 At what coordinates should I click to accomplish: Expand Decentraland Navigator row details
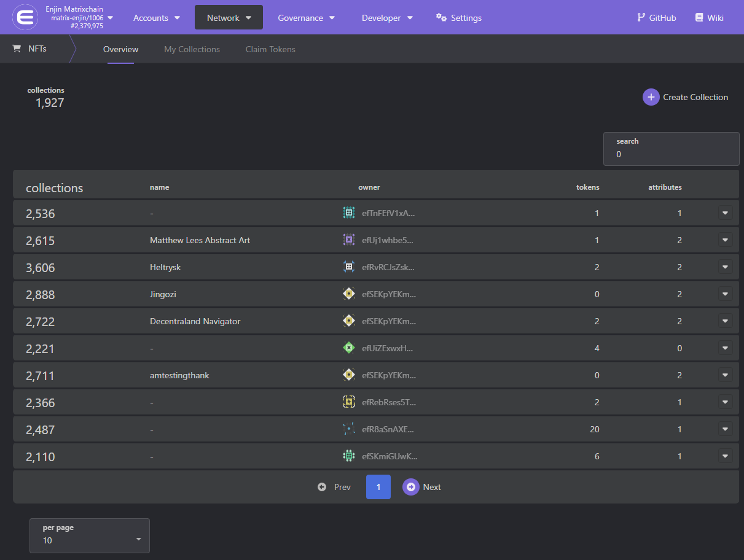pos(726,321)
